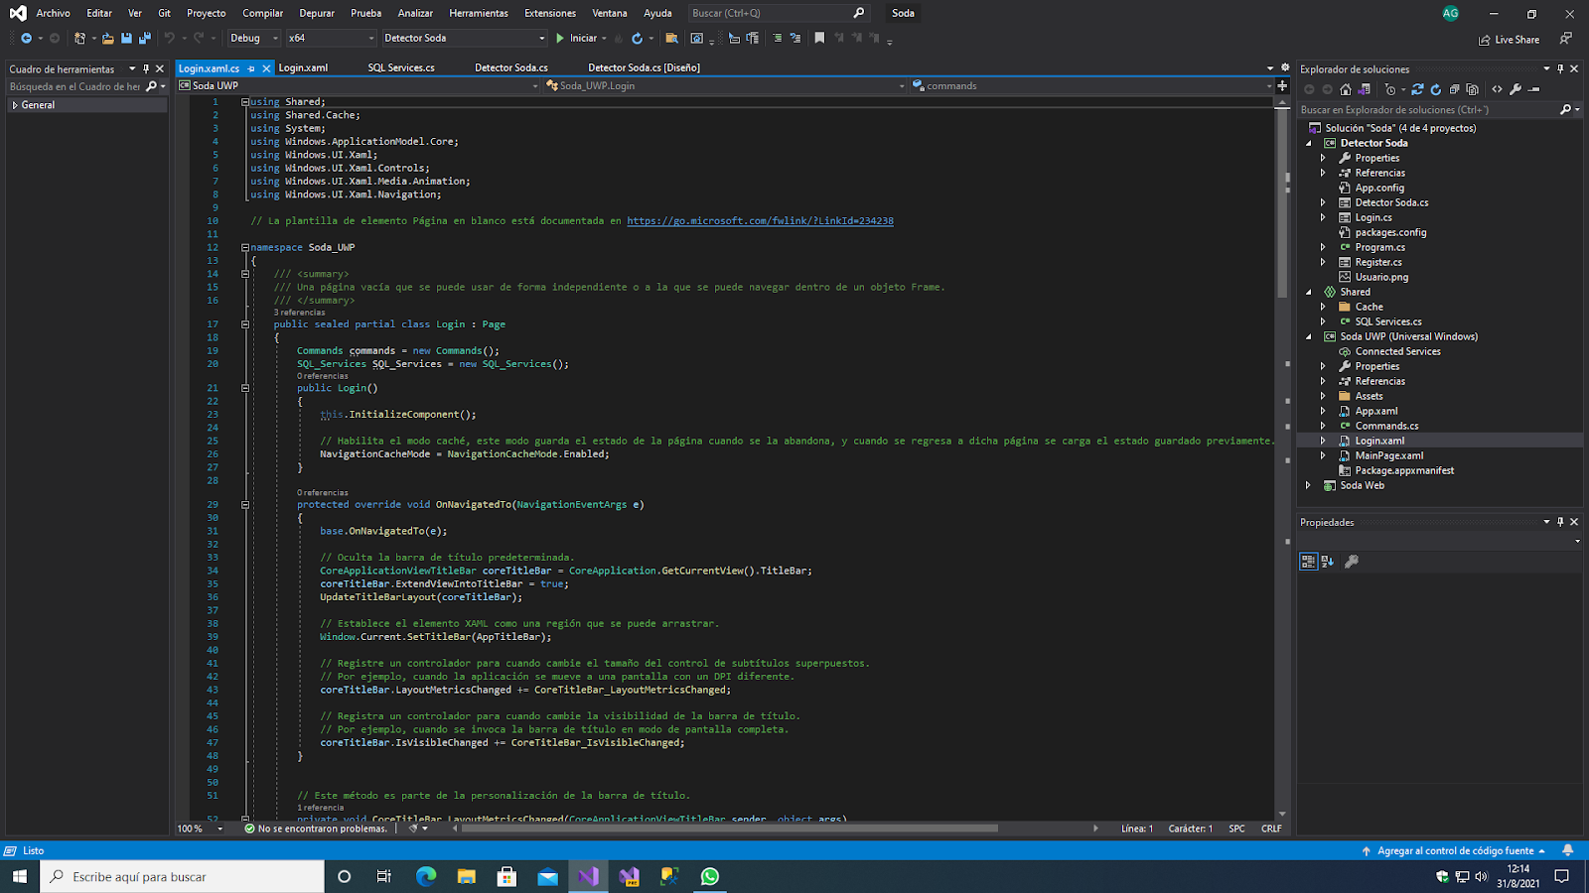Click the editor settings gear above the code

1285,68
